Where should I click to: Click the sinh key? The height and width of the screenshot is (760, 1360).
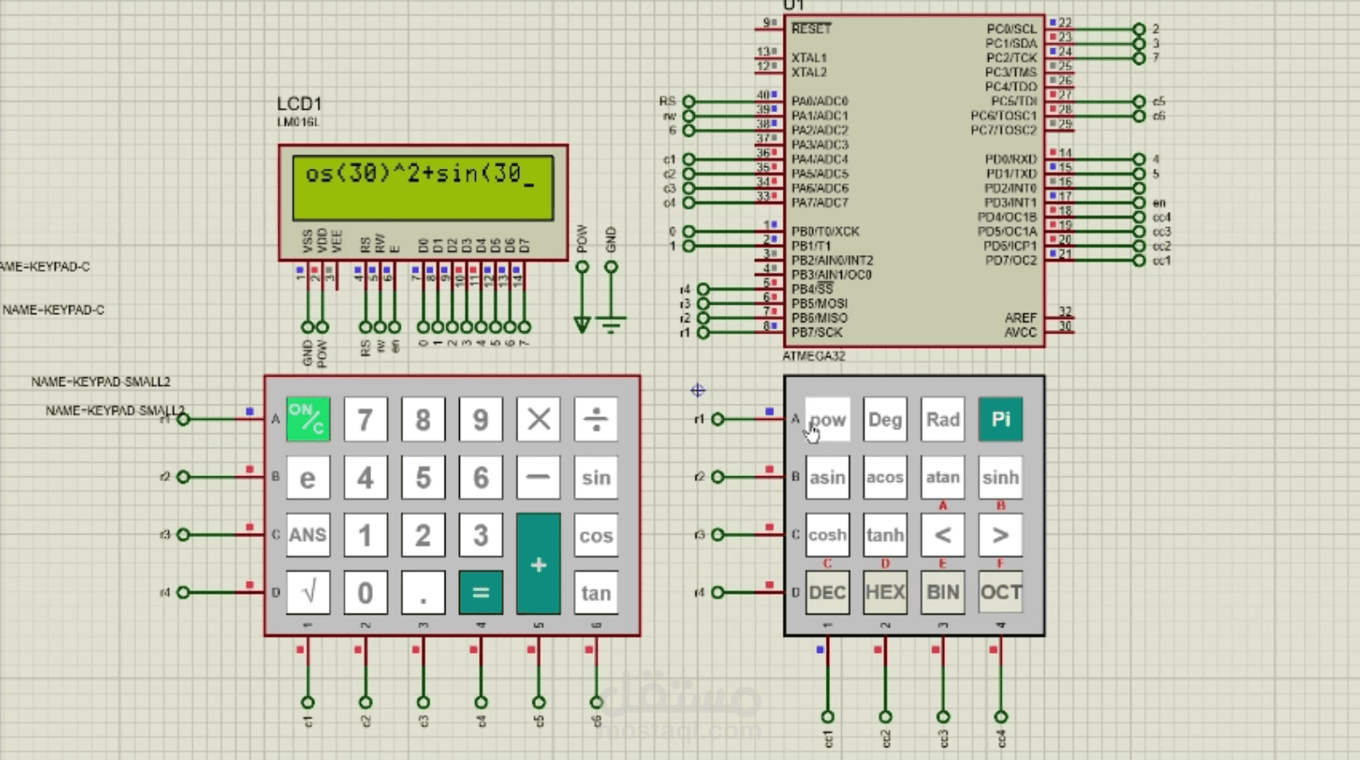click(1001, 477)
